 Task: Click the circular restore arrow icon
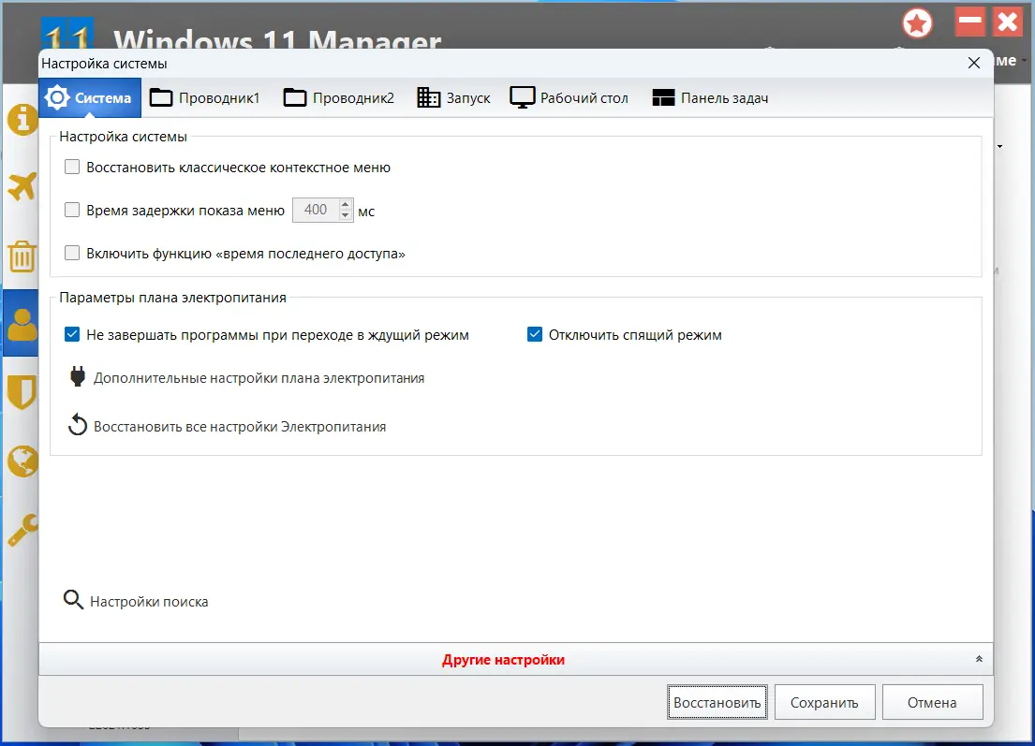tap(77, 426)
